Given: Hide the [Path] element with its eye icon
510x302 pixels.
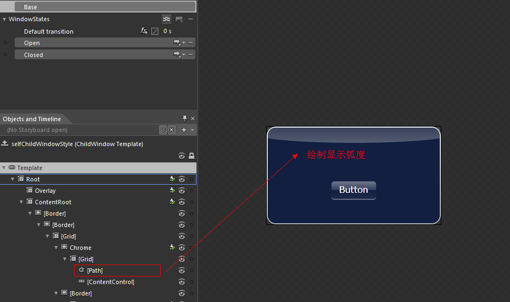Looking at the screenshot, I should (x=182, y=270).
